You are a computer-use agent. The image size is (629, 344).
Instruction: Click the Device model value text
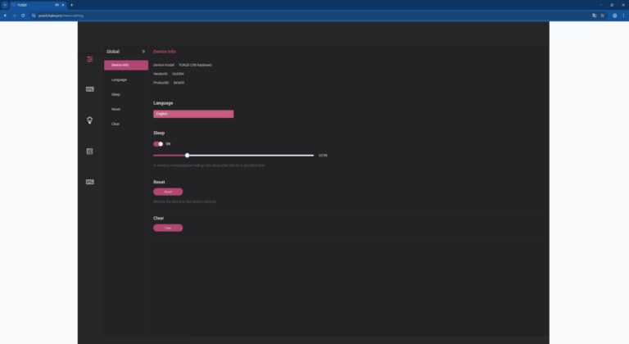click(x=196, y=65)
